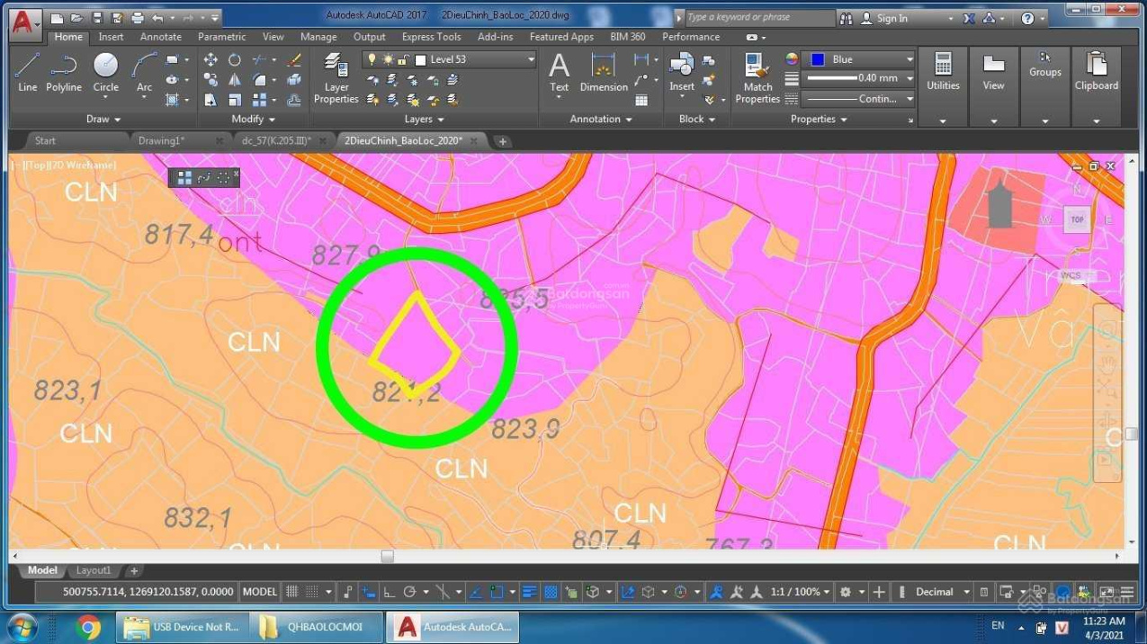Open the Decimal units dropdown
The image size is (1147, 644).
[966, 592]
